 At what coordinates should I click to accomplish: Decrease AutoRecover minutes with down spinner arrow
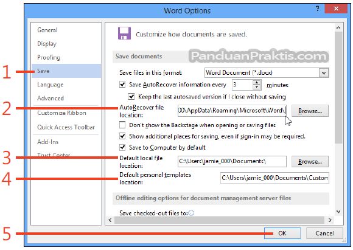(256, 88)
